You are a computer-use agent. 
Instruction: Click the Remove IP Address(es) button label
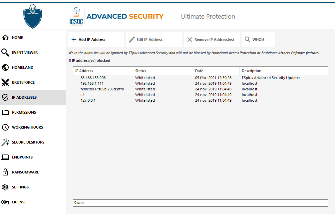point(214,40)
